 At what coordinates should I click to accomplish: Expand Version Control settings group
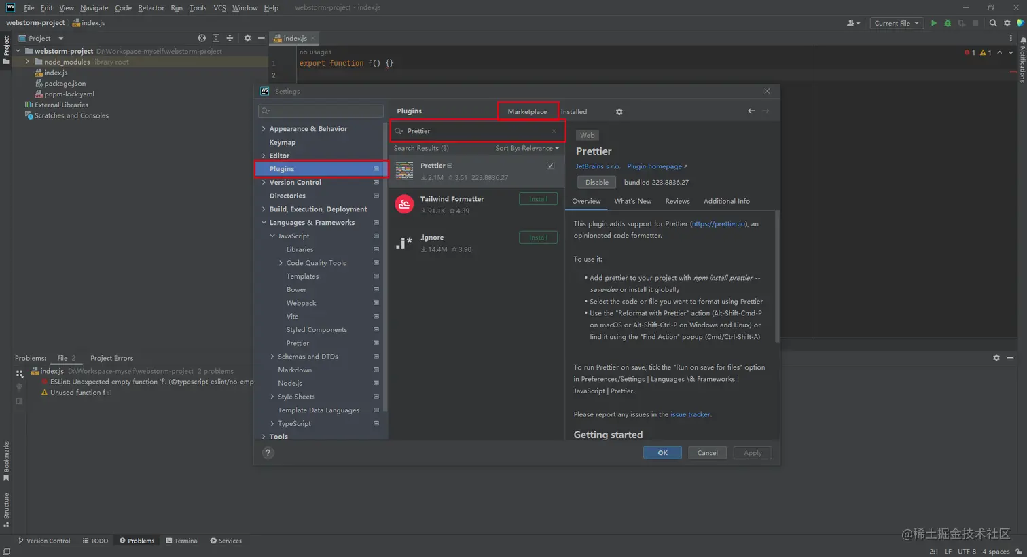[x=264, y=182]
